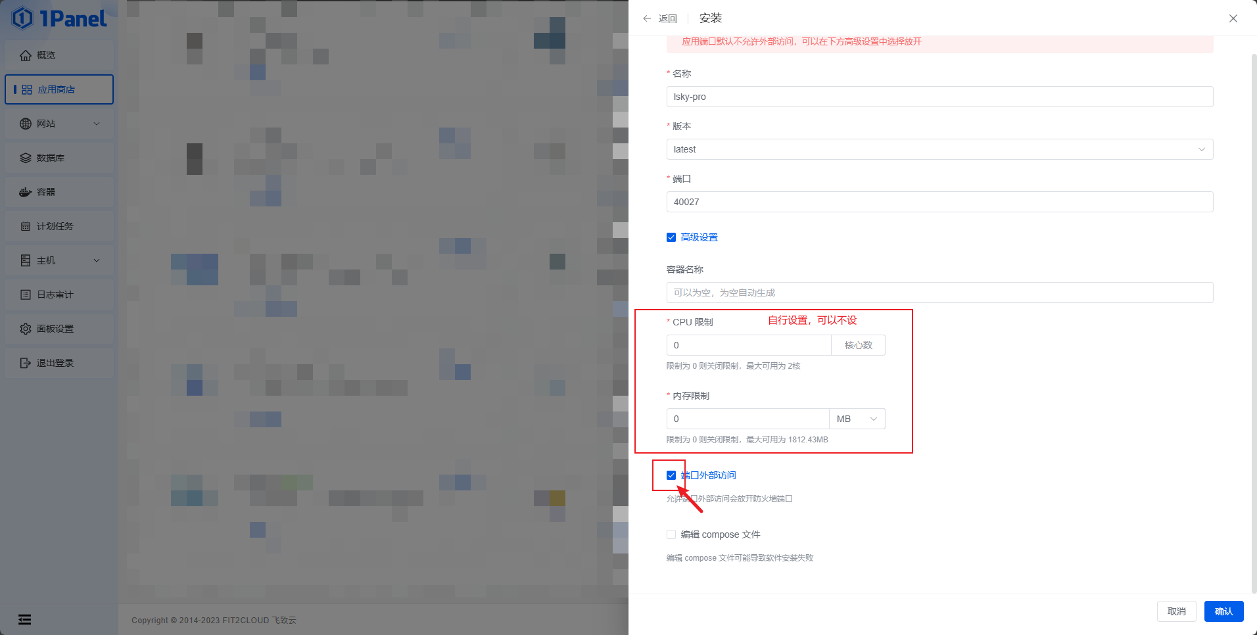
Task: Click the 确认 button
Action: pyautogui.click(x=1223, y=611)
